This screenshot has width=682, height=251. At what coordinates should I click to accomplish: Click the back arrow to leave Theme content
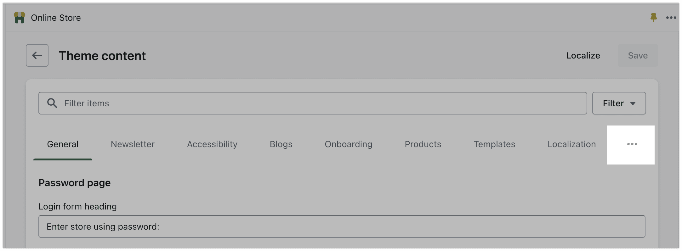coord(37,55)
